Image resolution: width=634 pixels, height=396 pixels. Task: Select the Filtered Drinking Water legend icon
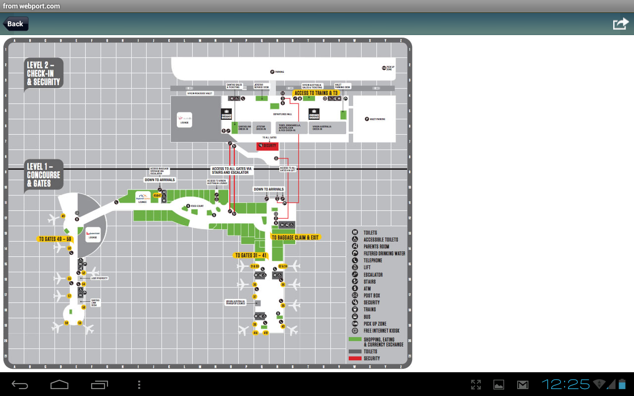point(355,253)
